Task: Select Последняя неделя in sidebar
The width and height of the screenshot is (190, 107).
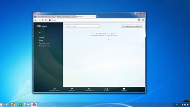Action: coord(45,43)
